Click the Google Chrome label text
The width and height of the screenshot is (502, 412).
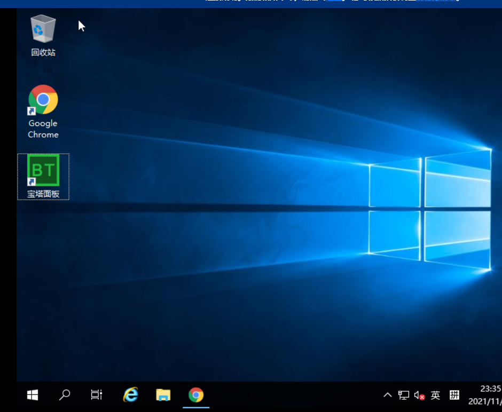point(43,129)
